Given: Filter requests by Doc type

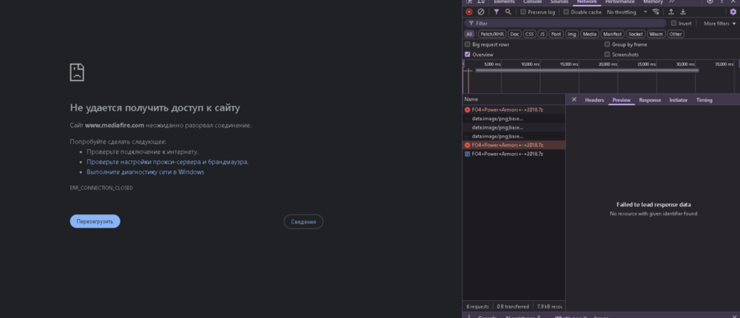Looking at the screenshot, I should (514, 34).
